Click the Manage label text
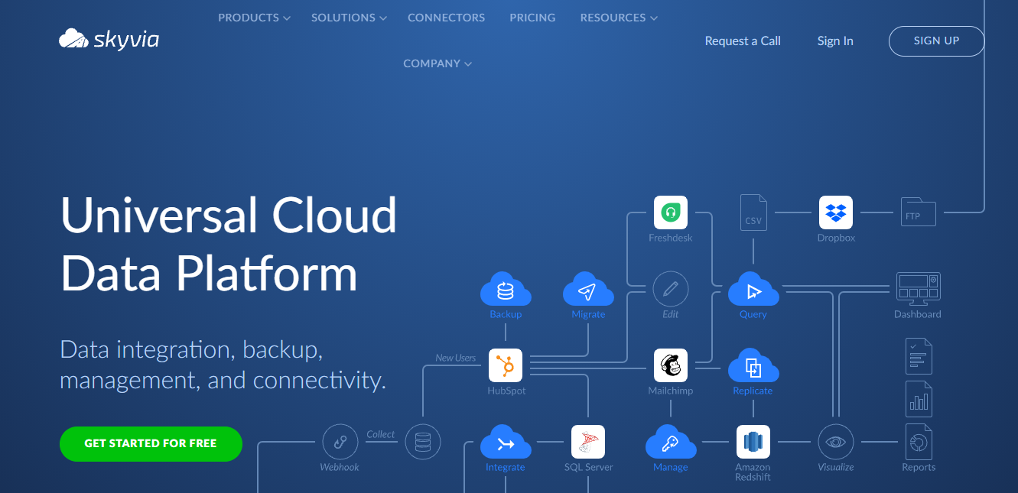1018x493 pixels. (671, 467)
